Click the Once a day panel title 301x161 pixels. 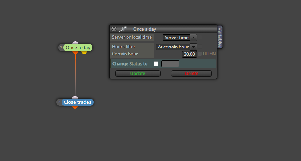pos(144,29)
